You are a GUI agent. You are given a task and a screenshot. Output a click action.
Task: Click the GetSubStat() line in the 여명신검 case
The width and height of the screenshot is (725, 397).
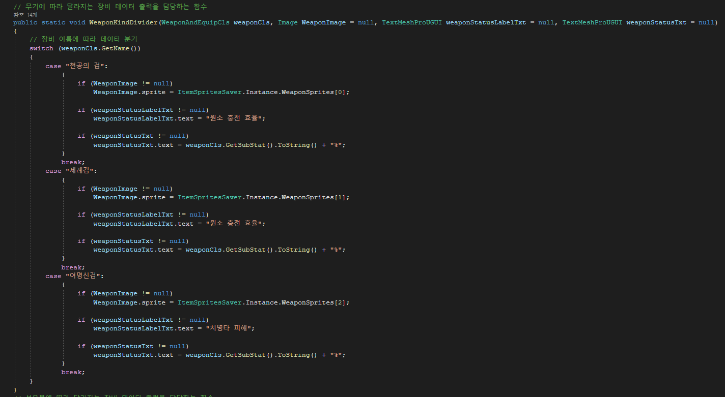(219, 355)
